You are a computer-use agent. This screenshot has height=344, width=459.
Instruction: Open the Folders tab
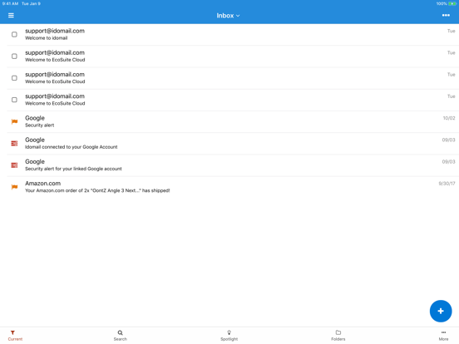[338, 336]
